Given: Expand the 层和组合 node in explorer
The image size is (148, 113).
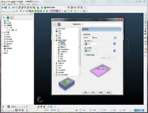Looking at the screenshot, I should 3,44.
